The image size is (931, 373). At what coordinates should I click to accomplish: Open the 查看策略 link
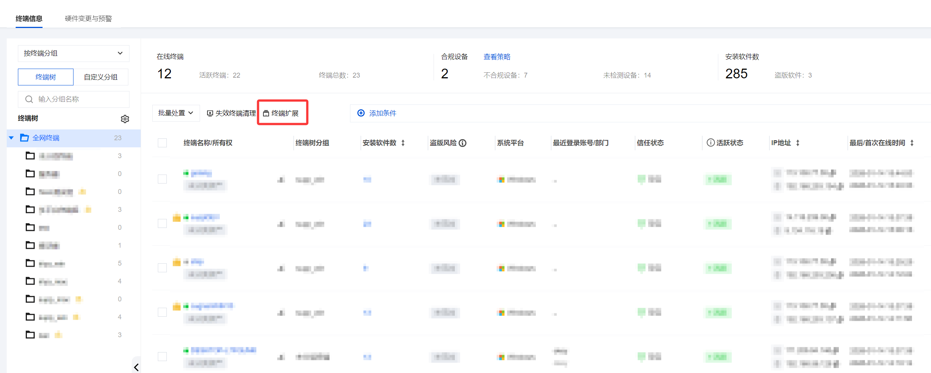pos(497,57)
